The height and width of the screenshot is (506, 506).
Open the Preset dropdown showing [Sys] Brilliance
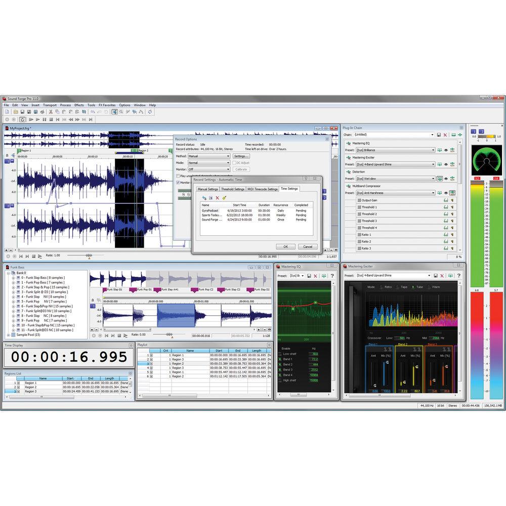433,150
